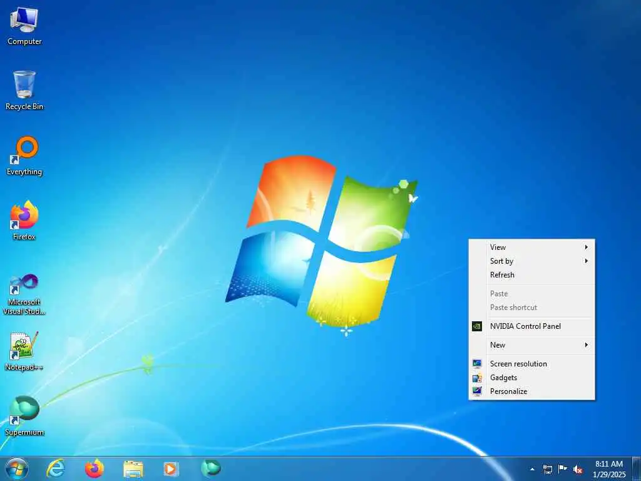Open NVIDIA Control Panel from context menu

coord(531,326)
